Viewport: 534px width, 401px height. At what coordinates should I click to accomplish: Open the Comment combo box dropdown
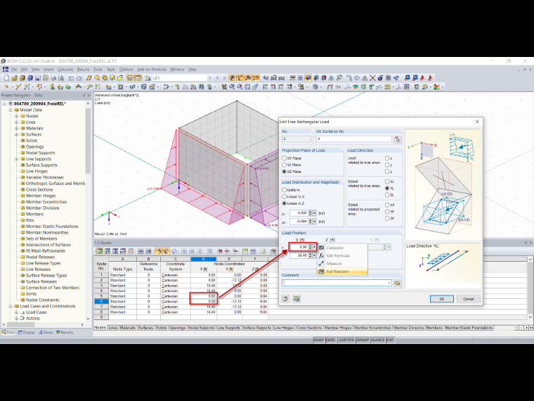(389, 283)
